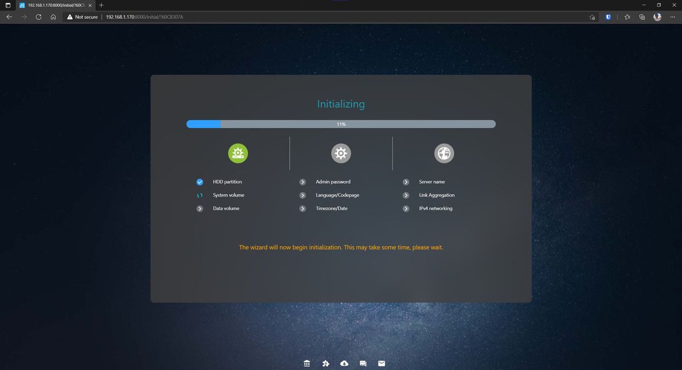This screenshot has width=682, height=370.
Task: Open the browser profile avatar
Action: pos(658,17)
